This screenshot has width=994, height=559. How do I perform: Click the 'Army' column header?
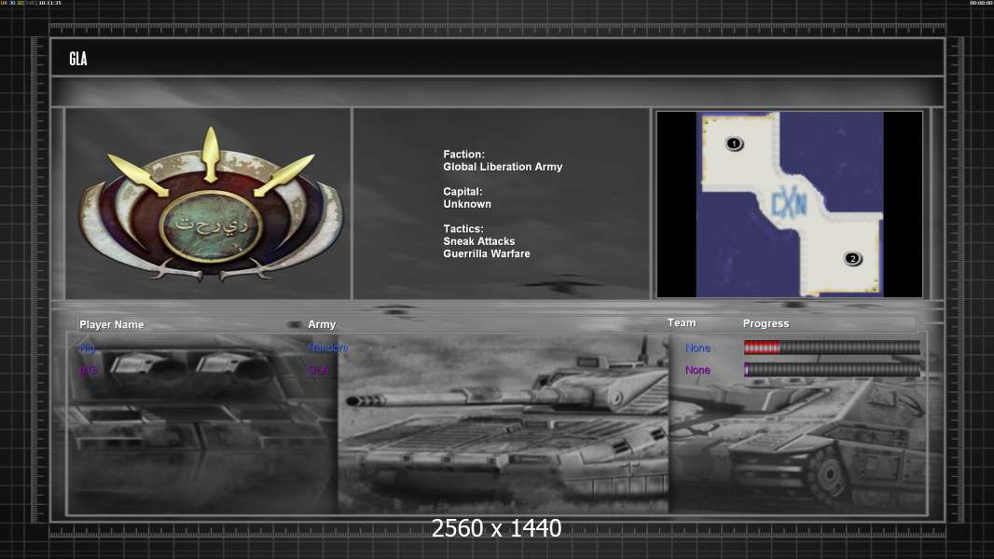(x=322, y=324)
